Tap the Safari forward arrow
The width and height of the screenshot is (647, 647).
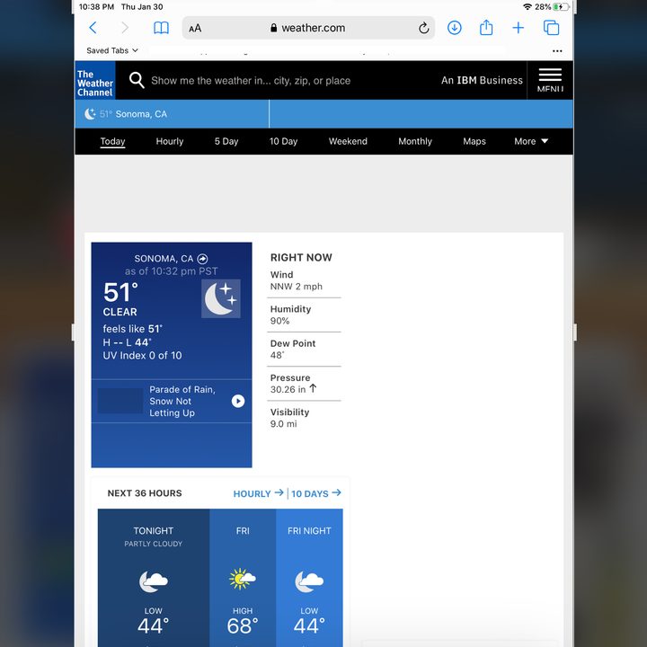click(x=125, y=28)
